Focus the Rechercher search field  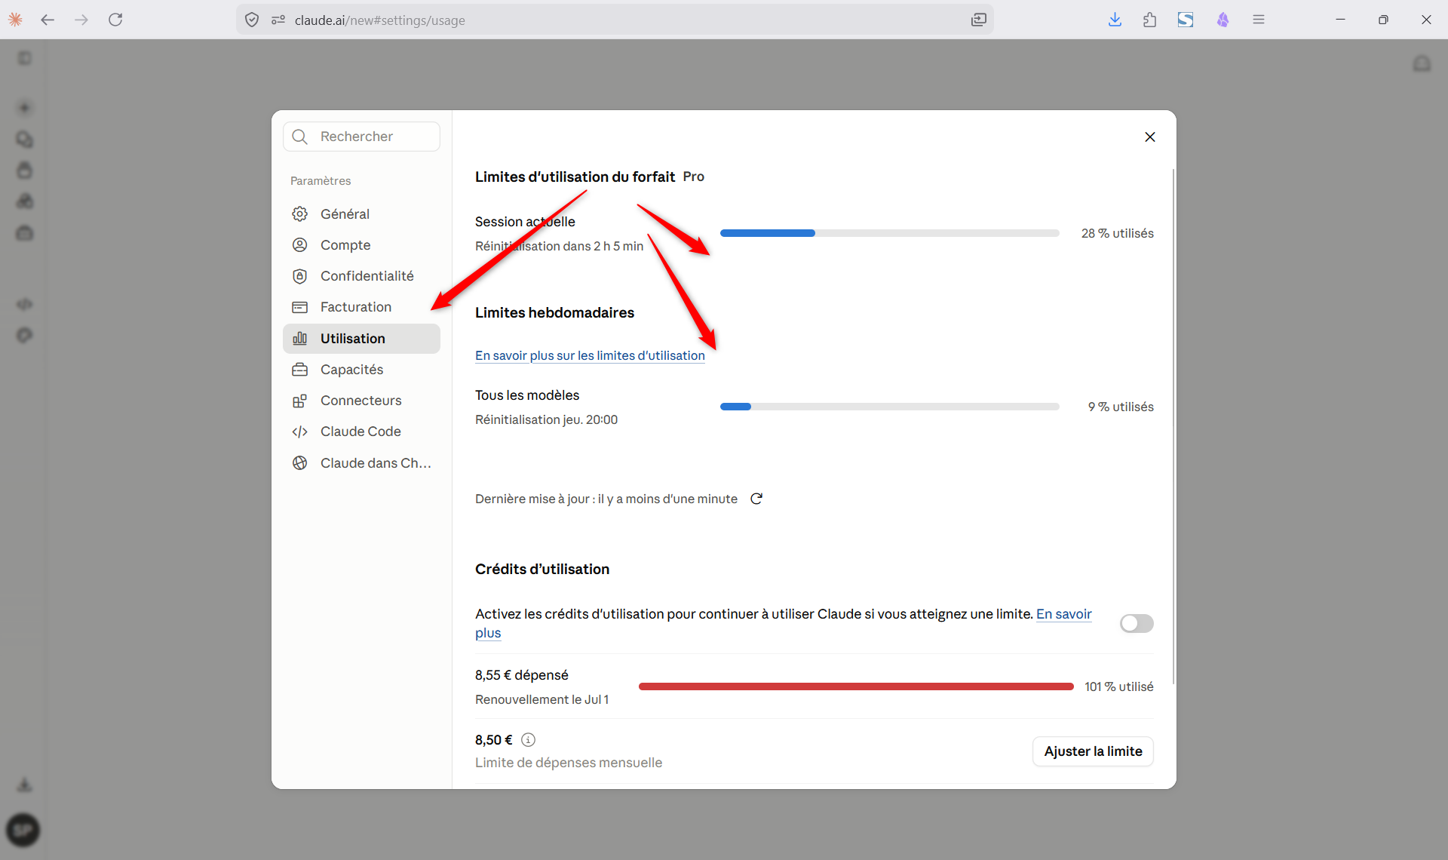[361, 137]
